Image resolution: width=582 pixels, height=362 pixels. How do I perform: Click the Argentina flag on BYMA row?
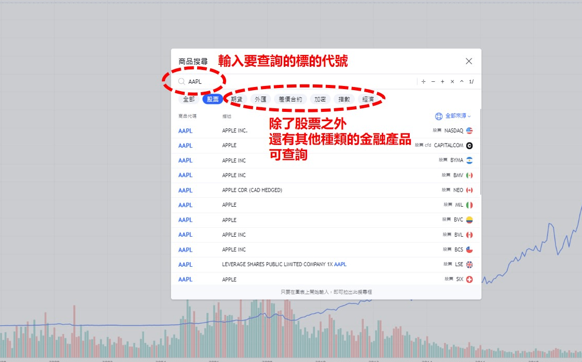[469, 161]
